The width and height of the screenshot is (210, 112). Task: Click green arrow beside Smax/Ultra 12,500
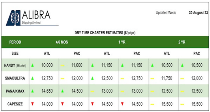point(92,78)
